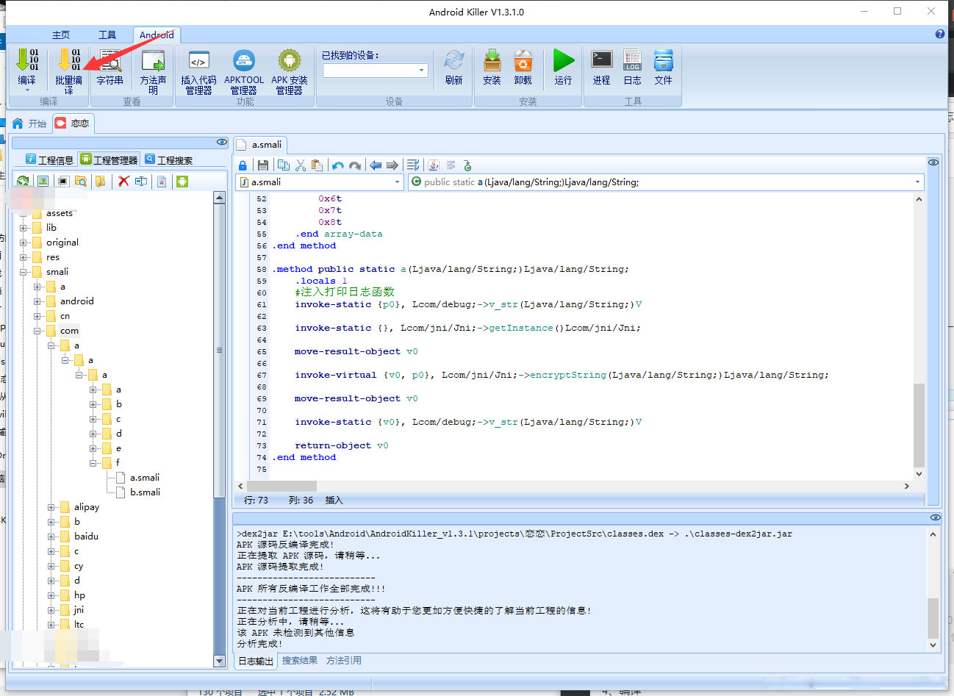Expand the lib folder node
This screenshot has height=696, width=954.
[24, 228]
